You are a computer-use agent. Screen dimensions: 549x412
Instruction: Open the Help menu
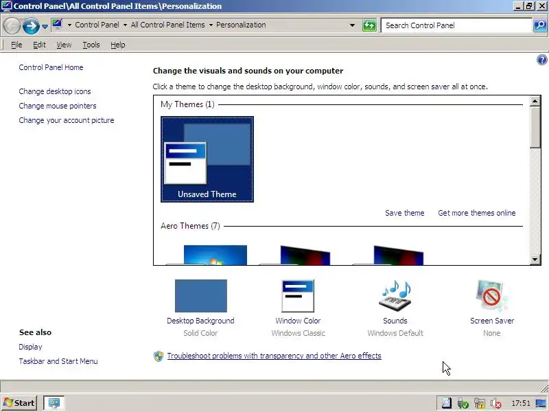[x=117, y=45]
